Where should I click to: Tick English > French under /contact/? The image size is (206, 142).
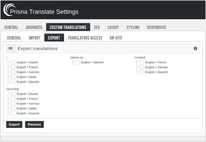(142, 62)
